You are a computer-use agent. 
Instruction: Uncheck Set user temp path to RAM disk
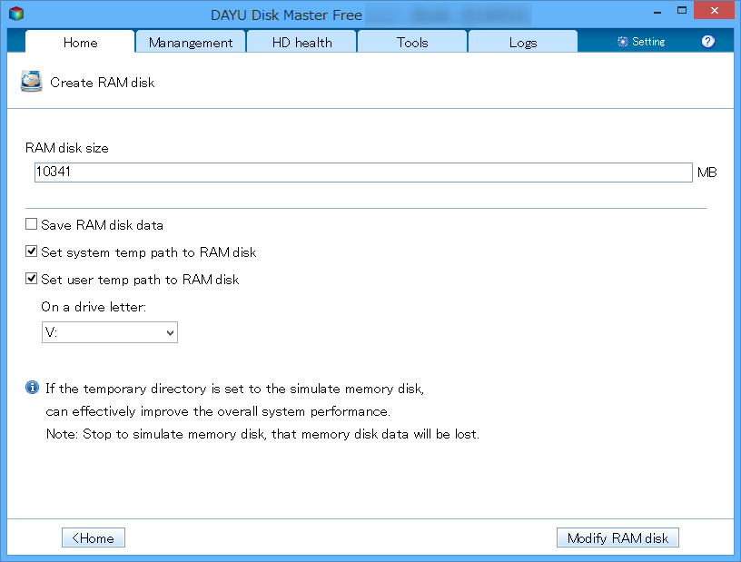[x=31, y=279]
